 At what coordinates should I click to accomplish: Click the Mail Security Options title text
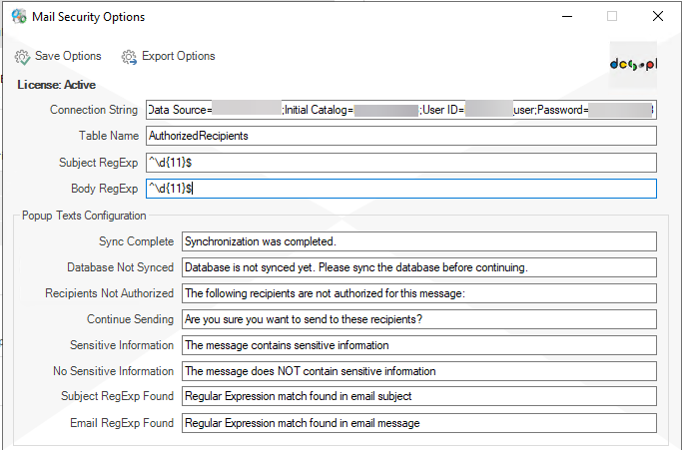(88, 17)
